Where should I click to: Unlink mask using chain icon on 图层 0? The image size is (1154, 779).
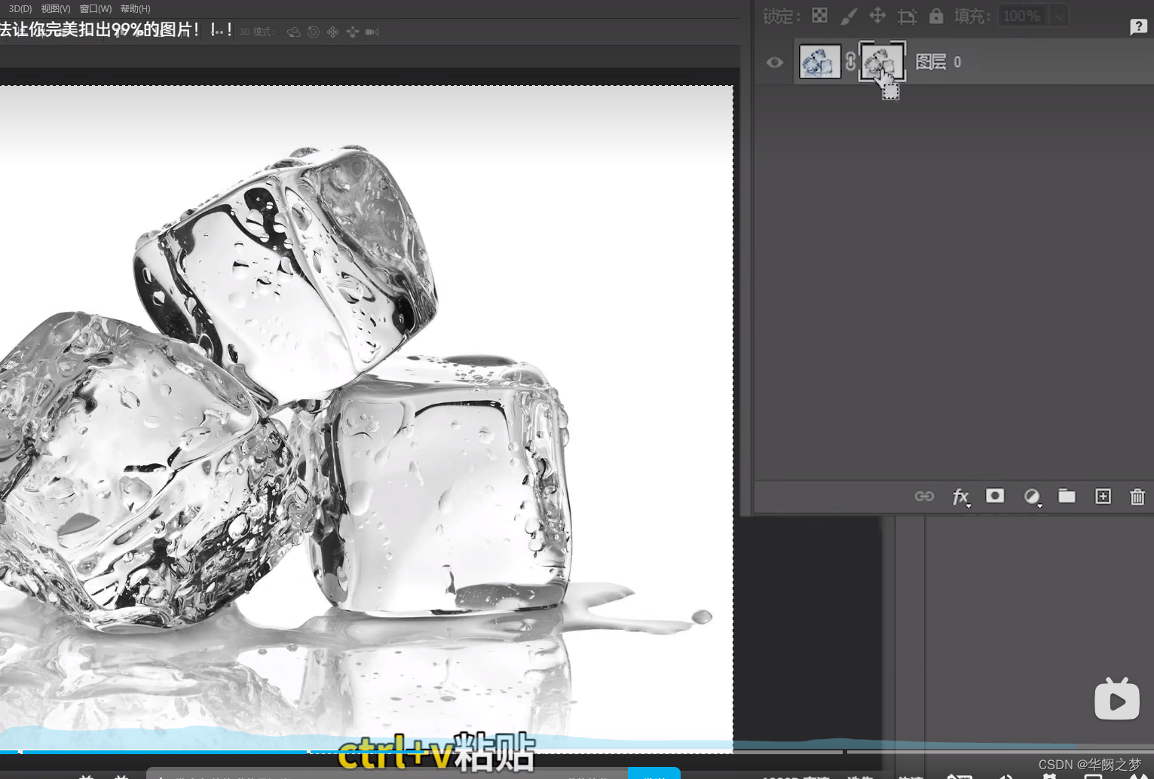coord(850,62)
